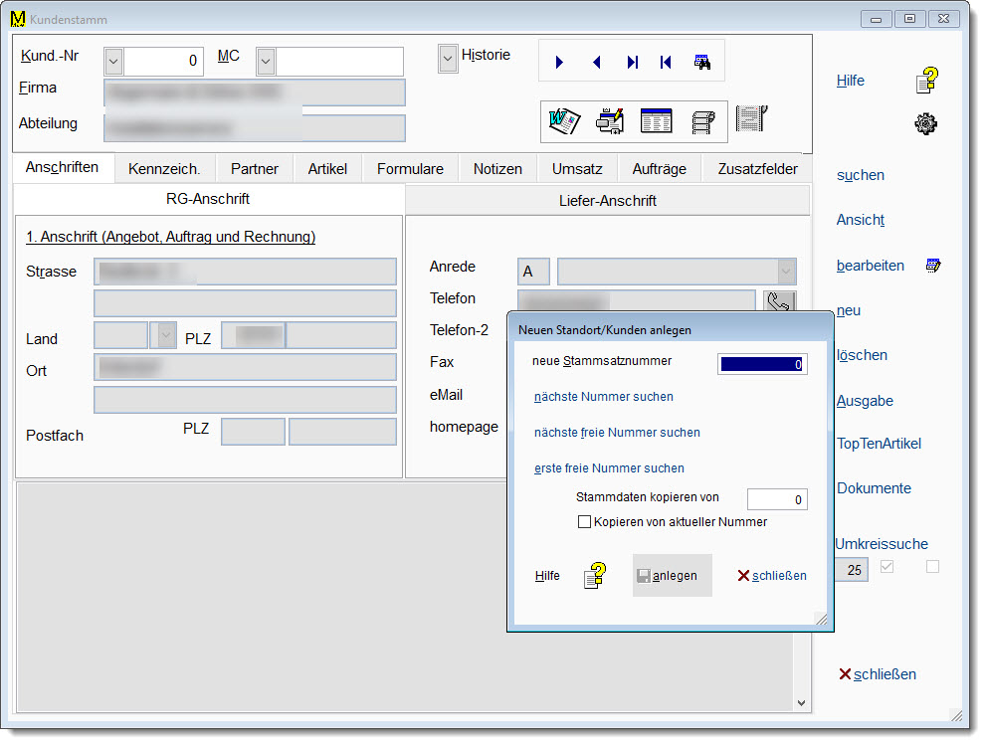Expand the Kund.-Nr dropdown arrow

(113, 62)
